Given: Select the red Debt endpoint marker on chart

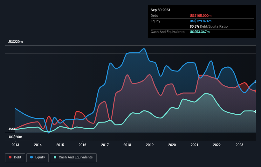Looking at the screenshot, I should click(256, 91).
